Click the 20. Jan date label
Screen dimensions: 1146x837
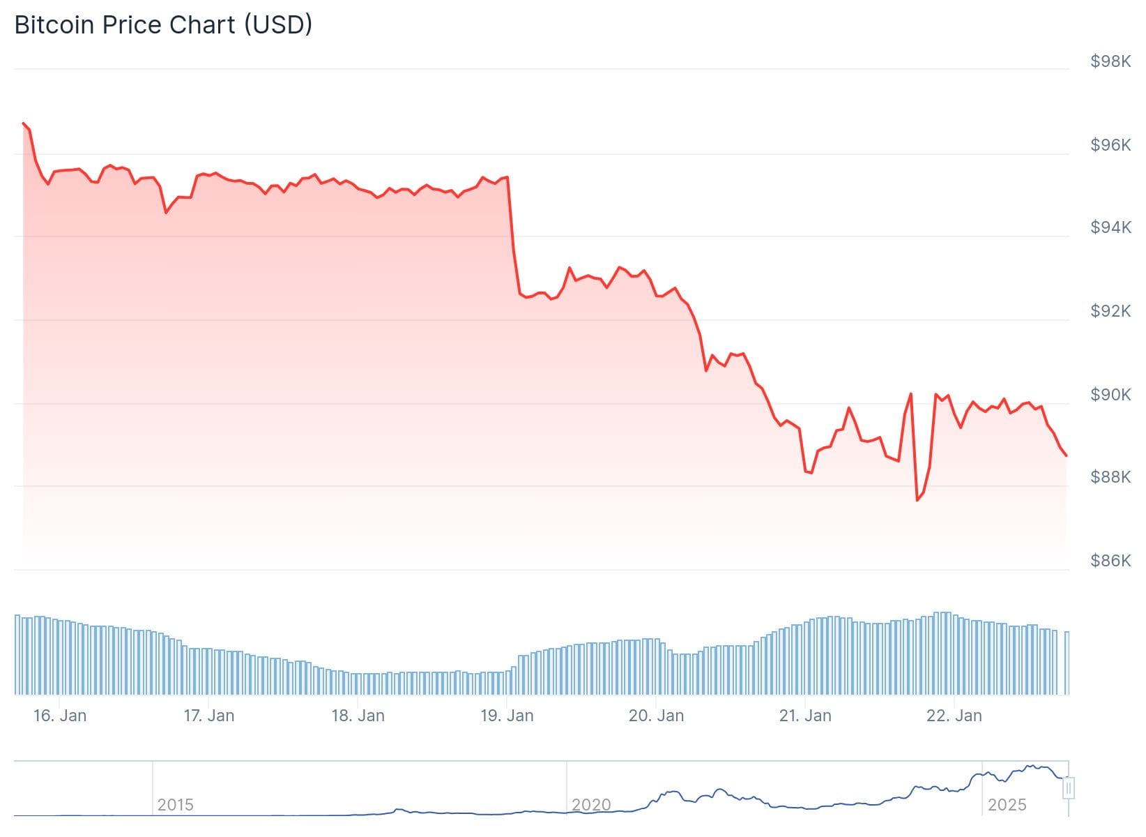[x=656, y=716]
